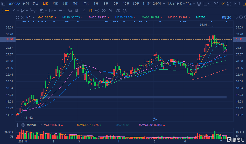The width and height of the screenshot is (246, 144).
Task: Remove the MAVOL indicator with X icon
Action: tap(23, 125)
